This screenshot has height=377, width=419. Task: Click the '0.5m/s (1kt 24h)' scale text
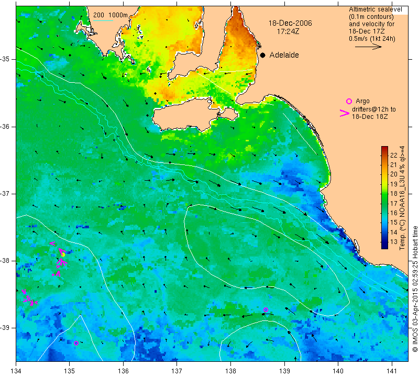coord(372,39)
